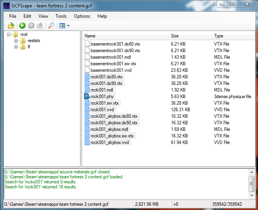
Task: Click file icon of rock001_skybox.vvd
Action: 87,142
